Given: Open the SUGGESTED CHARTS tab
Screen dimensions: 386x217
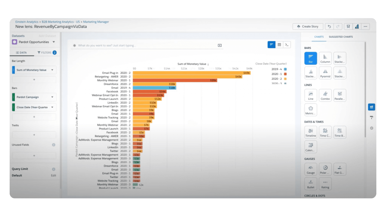Looking at the screenshot, I should 341,37.
